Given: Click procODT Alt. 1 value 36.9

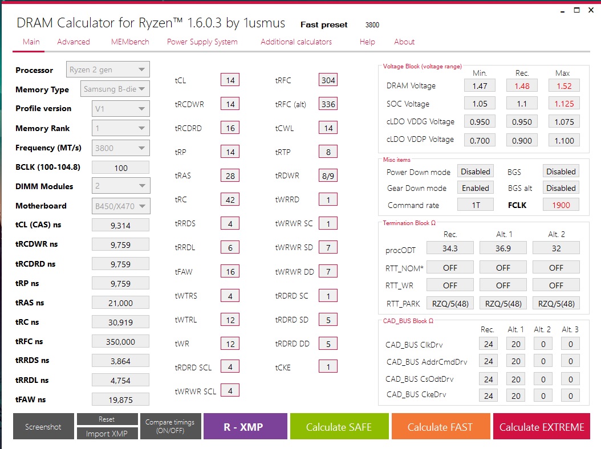Looking at the screenshot, I should [x=503, y=248].
